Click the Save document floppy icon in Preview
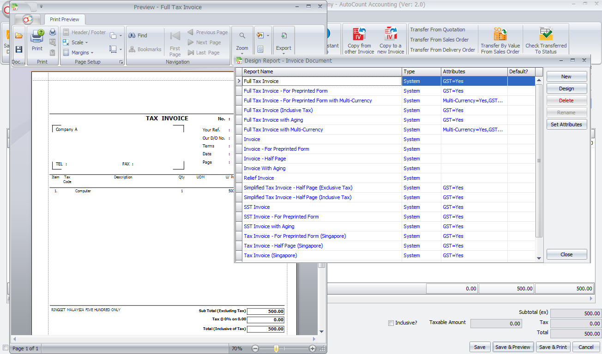The width and height of the screenshot is (602, 354). click(x=19, y=49)
